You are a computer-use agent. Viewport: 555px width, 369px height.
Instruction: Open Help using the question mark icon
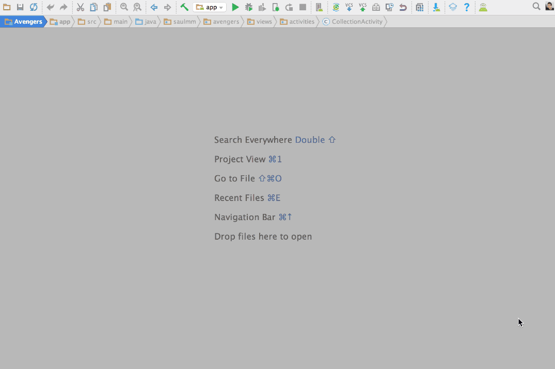coord(467,7)
